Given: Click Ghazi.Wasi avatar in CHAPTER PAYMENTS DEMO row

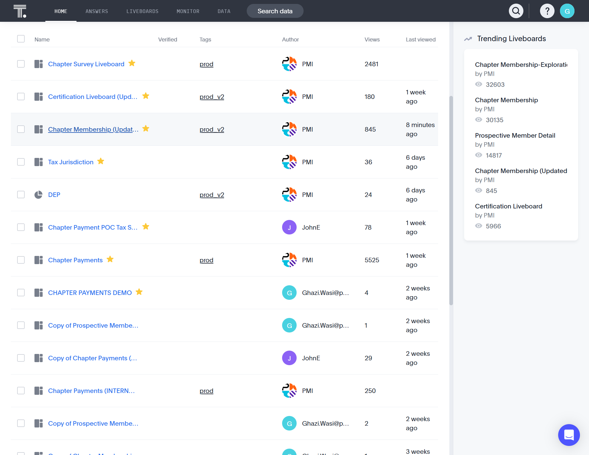Looking at the screenshot, I should pyautogui.click(x=289, y=293).
